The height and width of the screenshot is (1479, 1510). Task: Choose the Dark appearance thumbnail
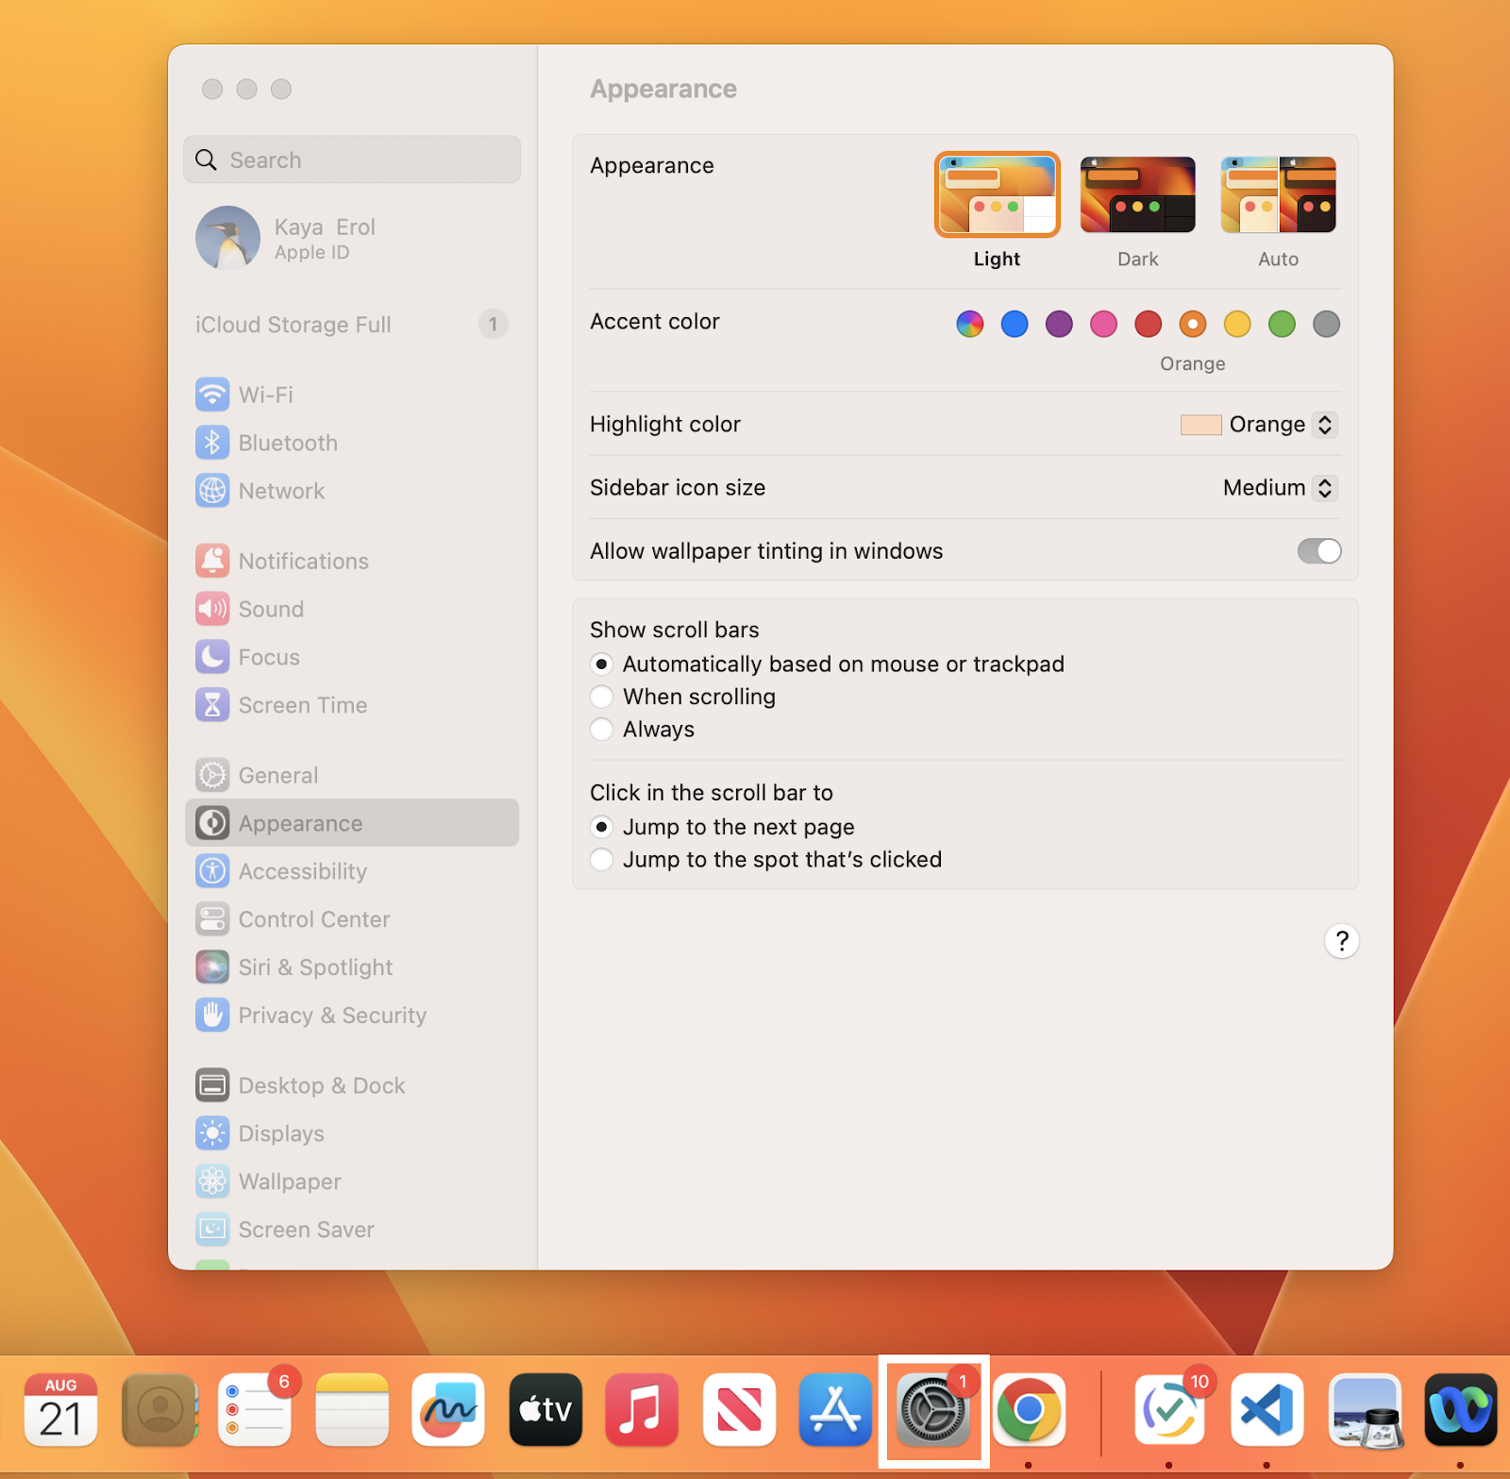pos(1137,195)
